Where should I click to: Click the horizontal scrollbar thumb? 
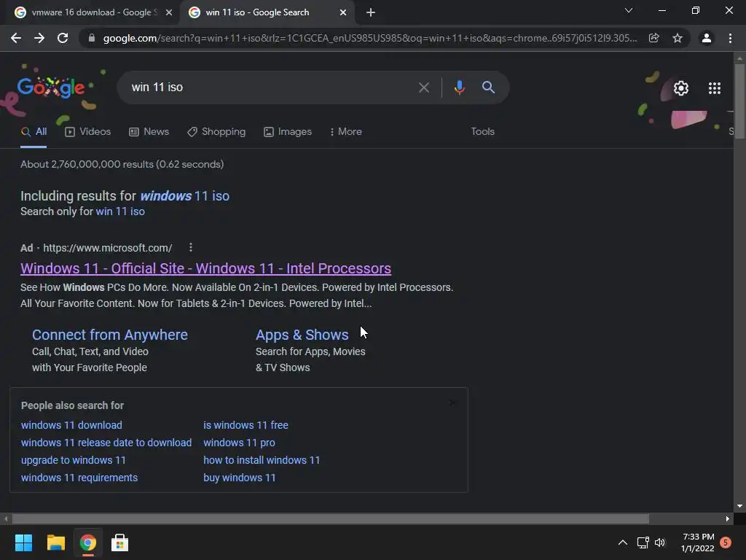pos(331,518)
